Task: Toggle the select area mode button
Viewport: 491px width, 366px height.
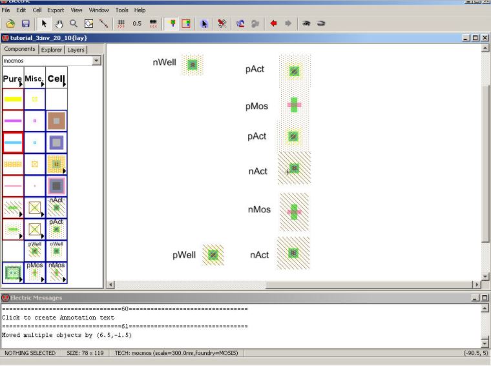Action: [x=186, y=23]
